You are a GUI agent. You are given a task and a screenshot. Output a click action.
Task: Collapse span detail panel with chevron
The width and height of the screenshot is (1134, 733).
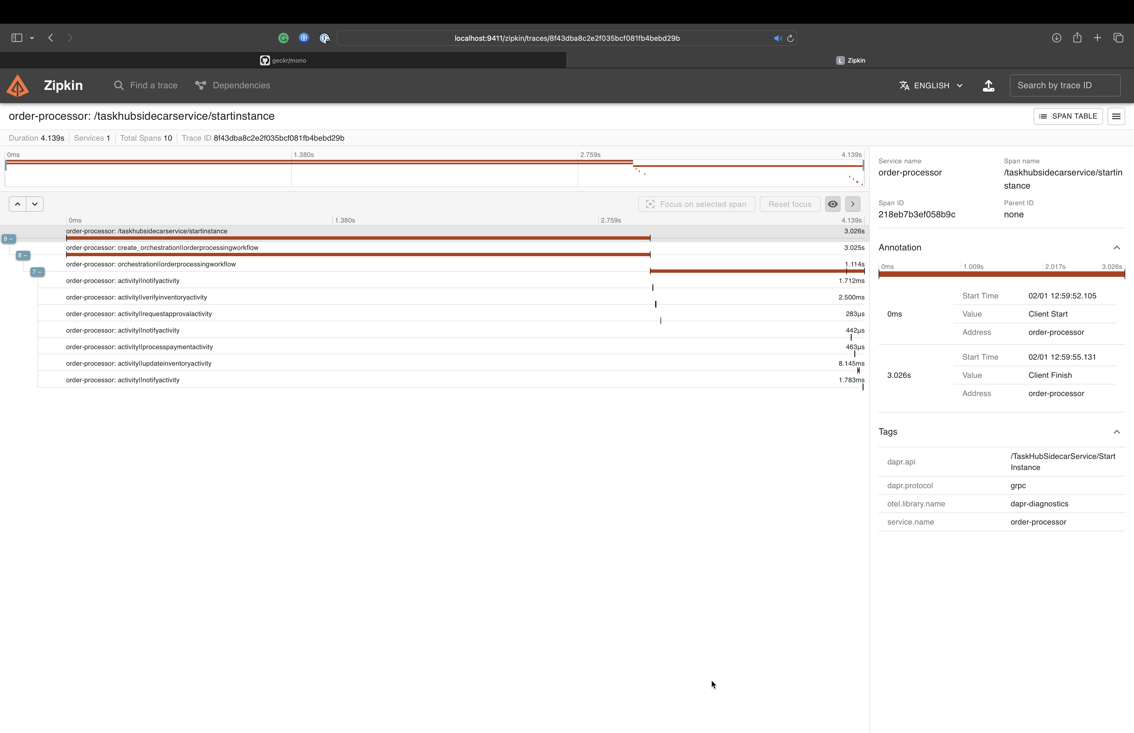tap(852, 204)
